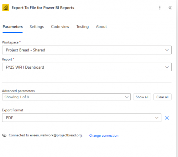The width and height of the screenshot is (178, 157).
Task: Open the About tab
Action: tap(101, 27)
